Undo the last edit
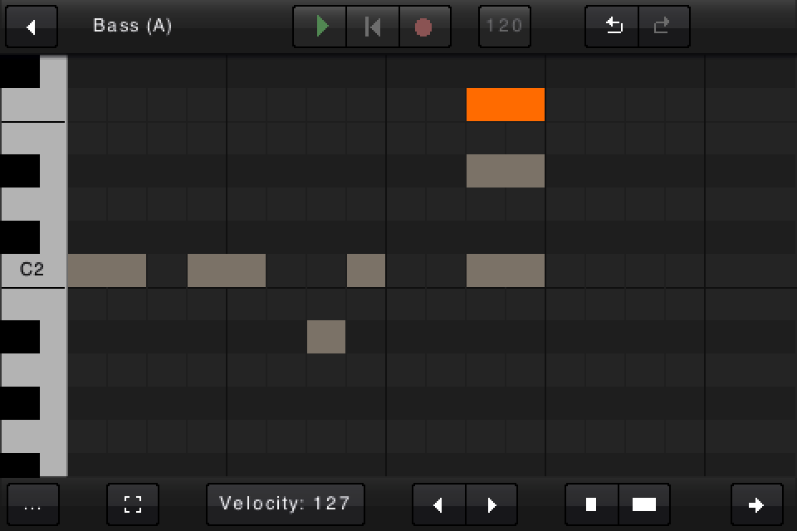797x531 pixels. [x=613, y=27]
